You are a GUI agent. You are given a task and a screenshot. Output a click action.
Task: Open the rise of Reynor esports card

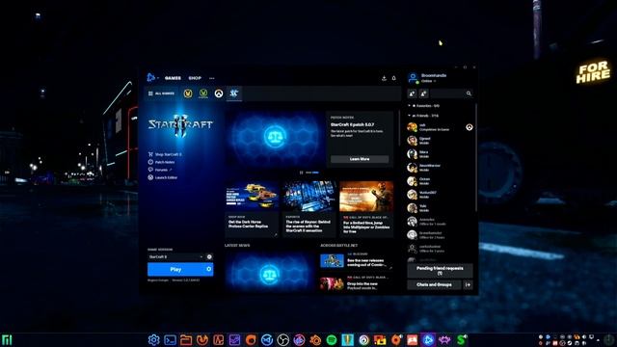coord(308,209)
